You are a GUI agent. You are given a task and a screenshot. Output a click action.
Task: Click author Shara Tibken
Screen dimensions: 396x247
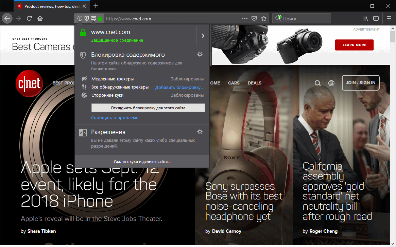pos(41,231)
